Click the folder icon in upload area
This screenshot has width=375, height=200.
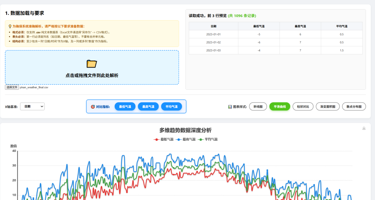tap(92, 64)
